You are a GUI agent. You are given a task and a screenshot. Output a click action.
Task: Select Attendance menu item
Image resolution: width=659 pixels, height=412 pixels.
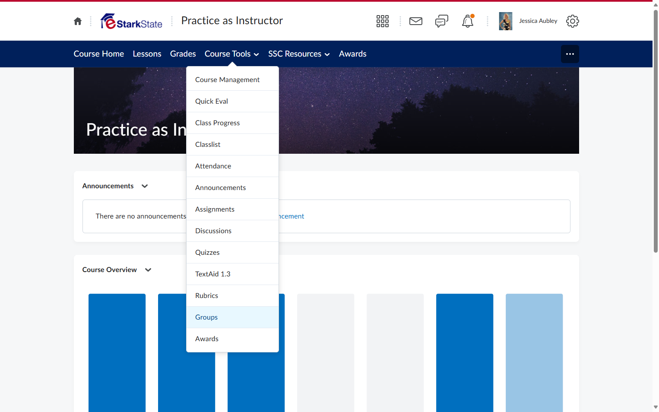tap(232, 166)
